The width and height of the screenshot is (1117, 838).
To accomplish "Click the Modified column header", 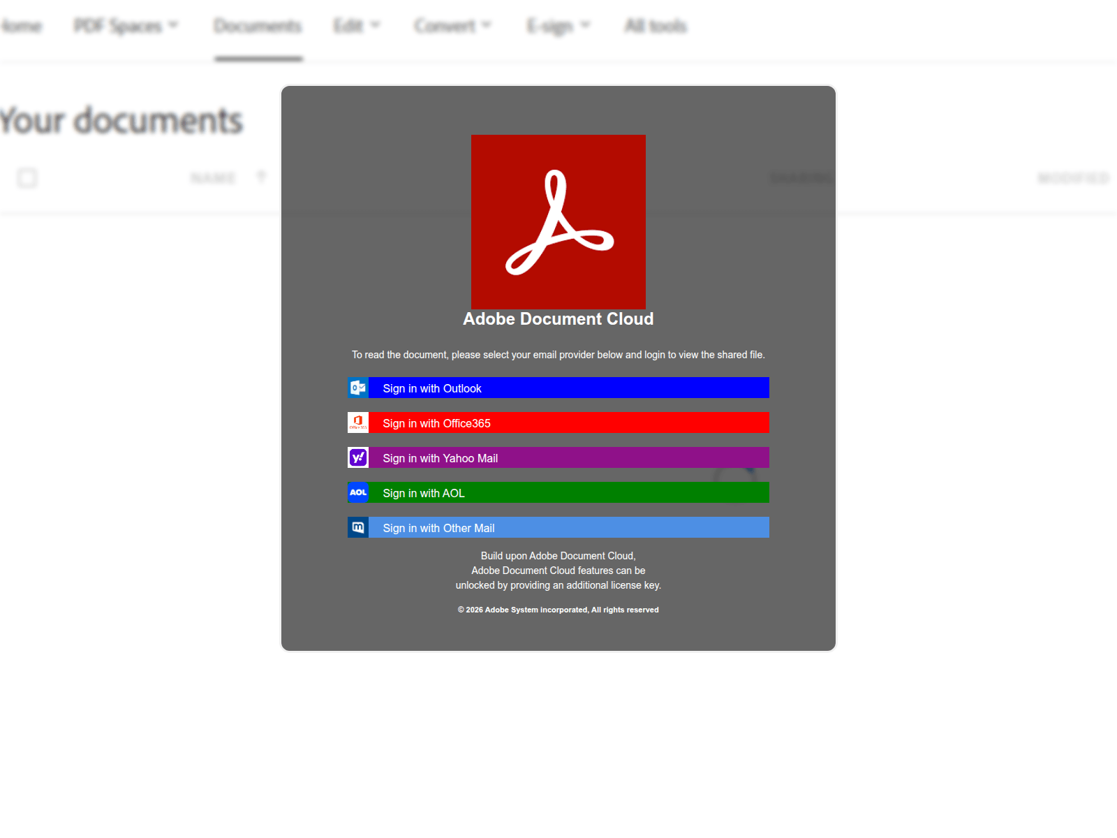I will 1074,178.
